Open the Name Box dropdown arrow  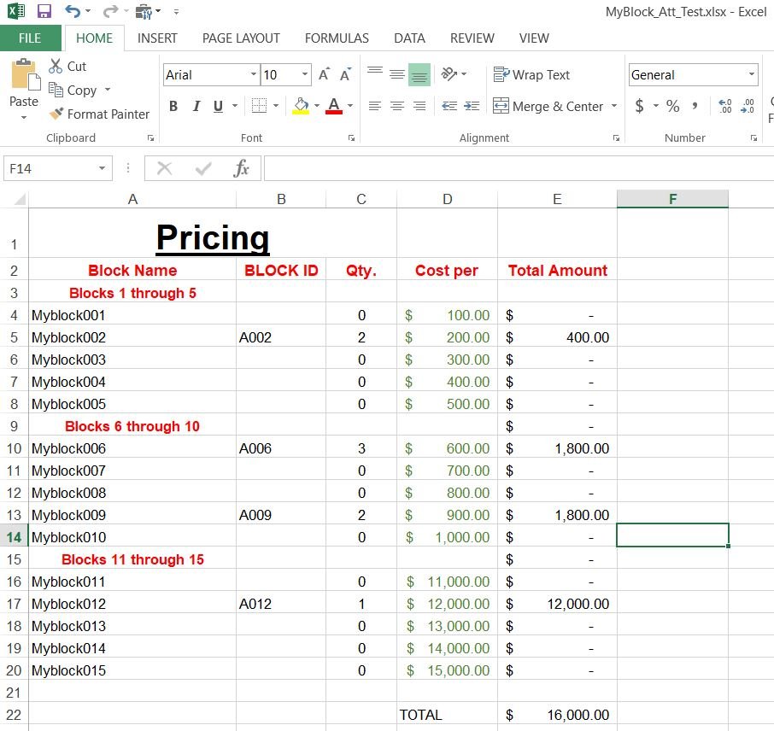[x=103, y=169]
